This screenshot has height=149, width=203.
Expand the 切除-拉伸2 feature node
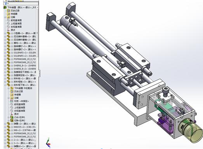tap(9, 120)
